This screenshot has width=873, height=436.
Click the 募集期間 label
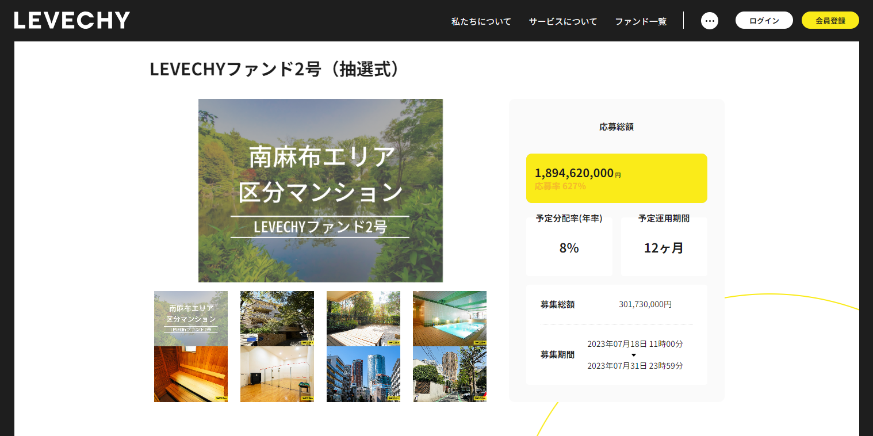click(557, 355)
